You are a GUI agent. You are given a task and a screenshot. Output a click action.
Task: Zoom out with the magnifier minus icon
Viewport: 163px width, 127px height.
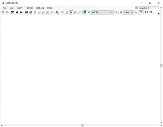pos(121,12)
